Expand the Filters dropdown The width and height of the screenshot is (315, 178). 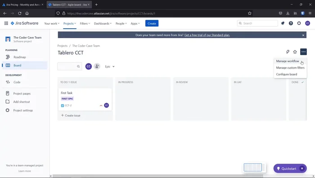tap(85, 23)
